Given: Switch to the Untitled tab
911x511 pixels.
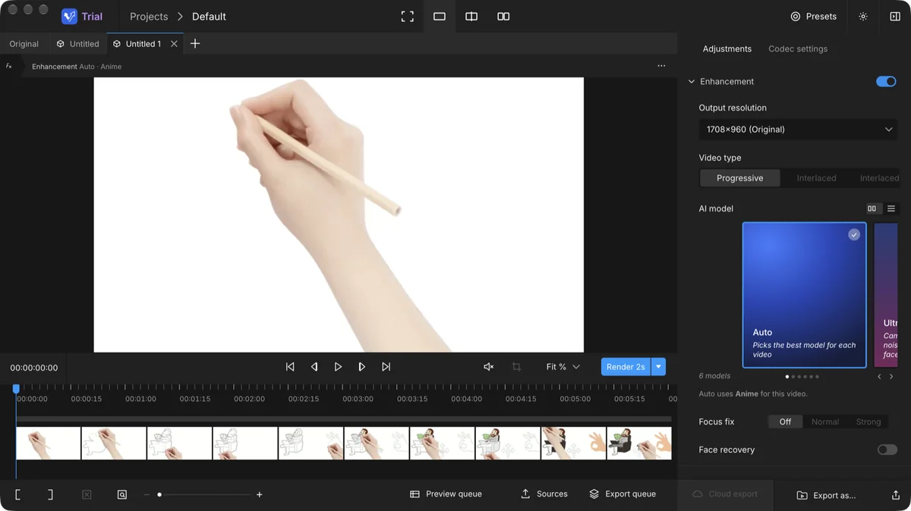Looking at the screenshot, I should [78, 44].
